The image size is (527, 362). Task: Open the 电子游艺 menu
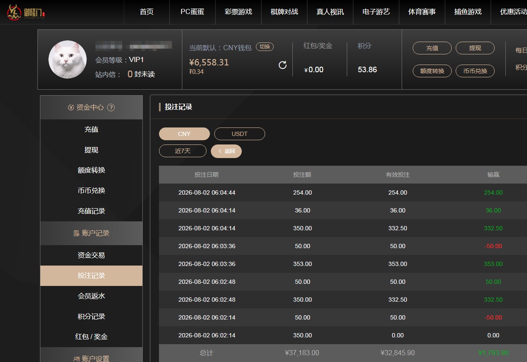[x=376, y=12]
